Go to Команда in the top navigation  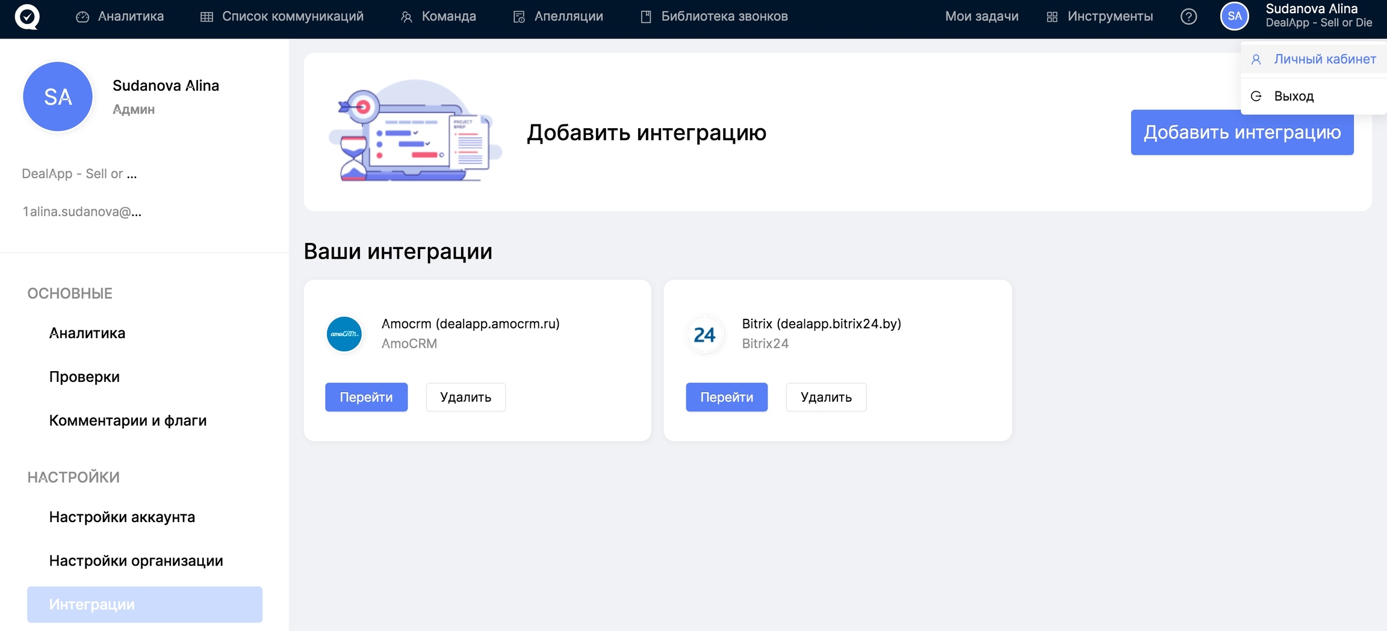(x=438, y=16)
